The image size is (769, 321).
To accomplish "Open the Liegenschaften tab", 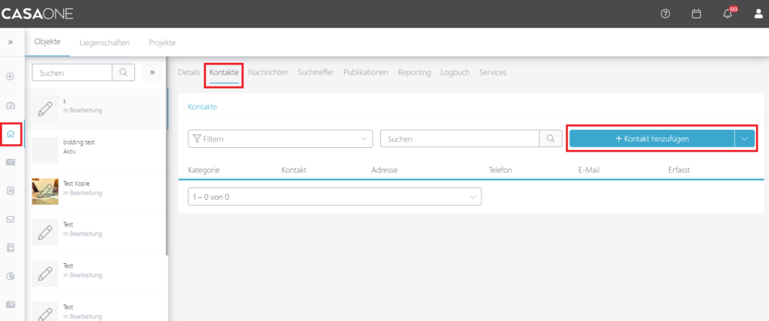I will (104, 43).
